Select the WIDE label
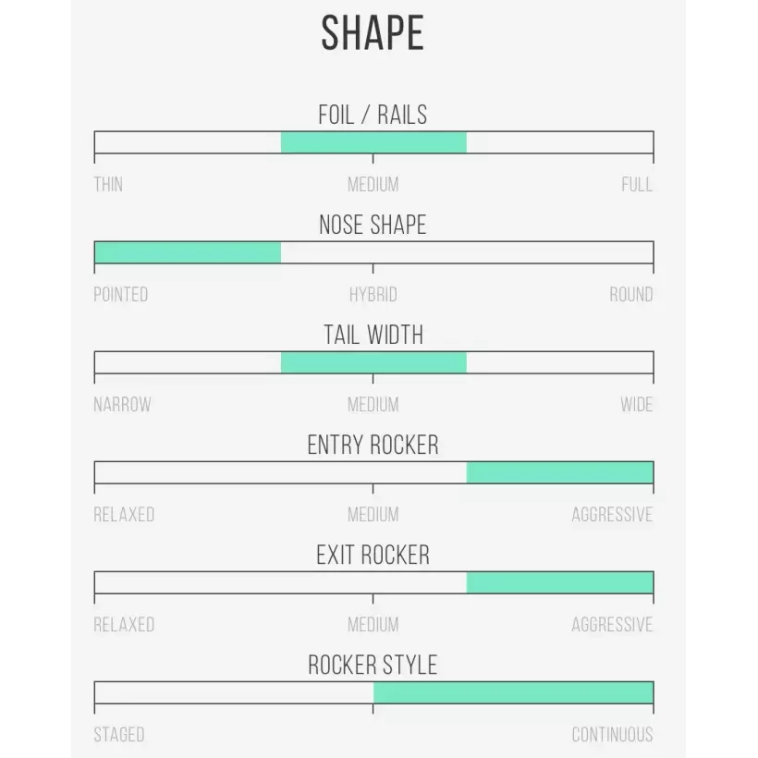This screenshot has height=758, width=758. [x=637, y=405]
